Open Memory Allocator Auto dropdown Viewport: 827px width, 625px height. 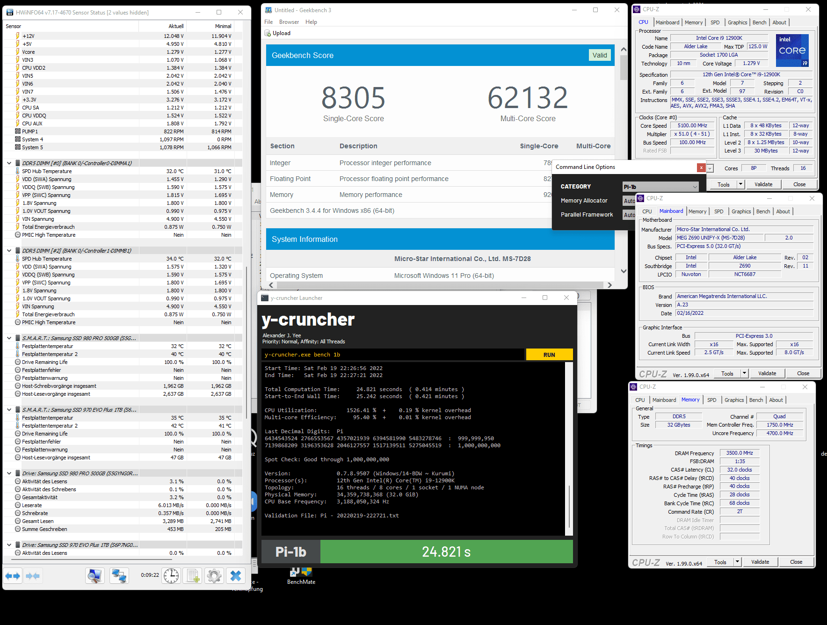[629, 201]
